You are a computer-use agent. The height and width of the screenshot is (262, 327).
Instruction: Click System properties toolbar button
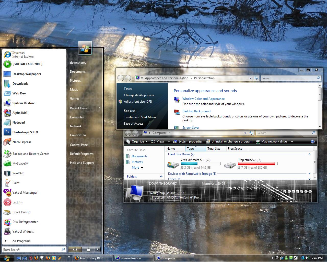click(x=188, y=141)
